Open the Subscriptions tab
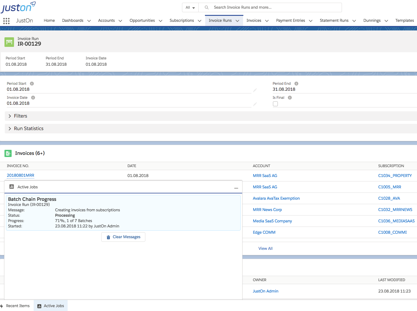This screenshot has width=417, height=311. tap(182, 21)
